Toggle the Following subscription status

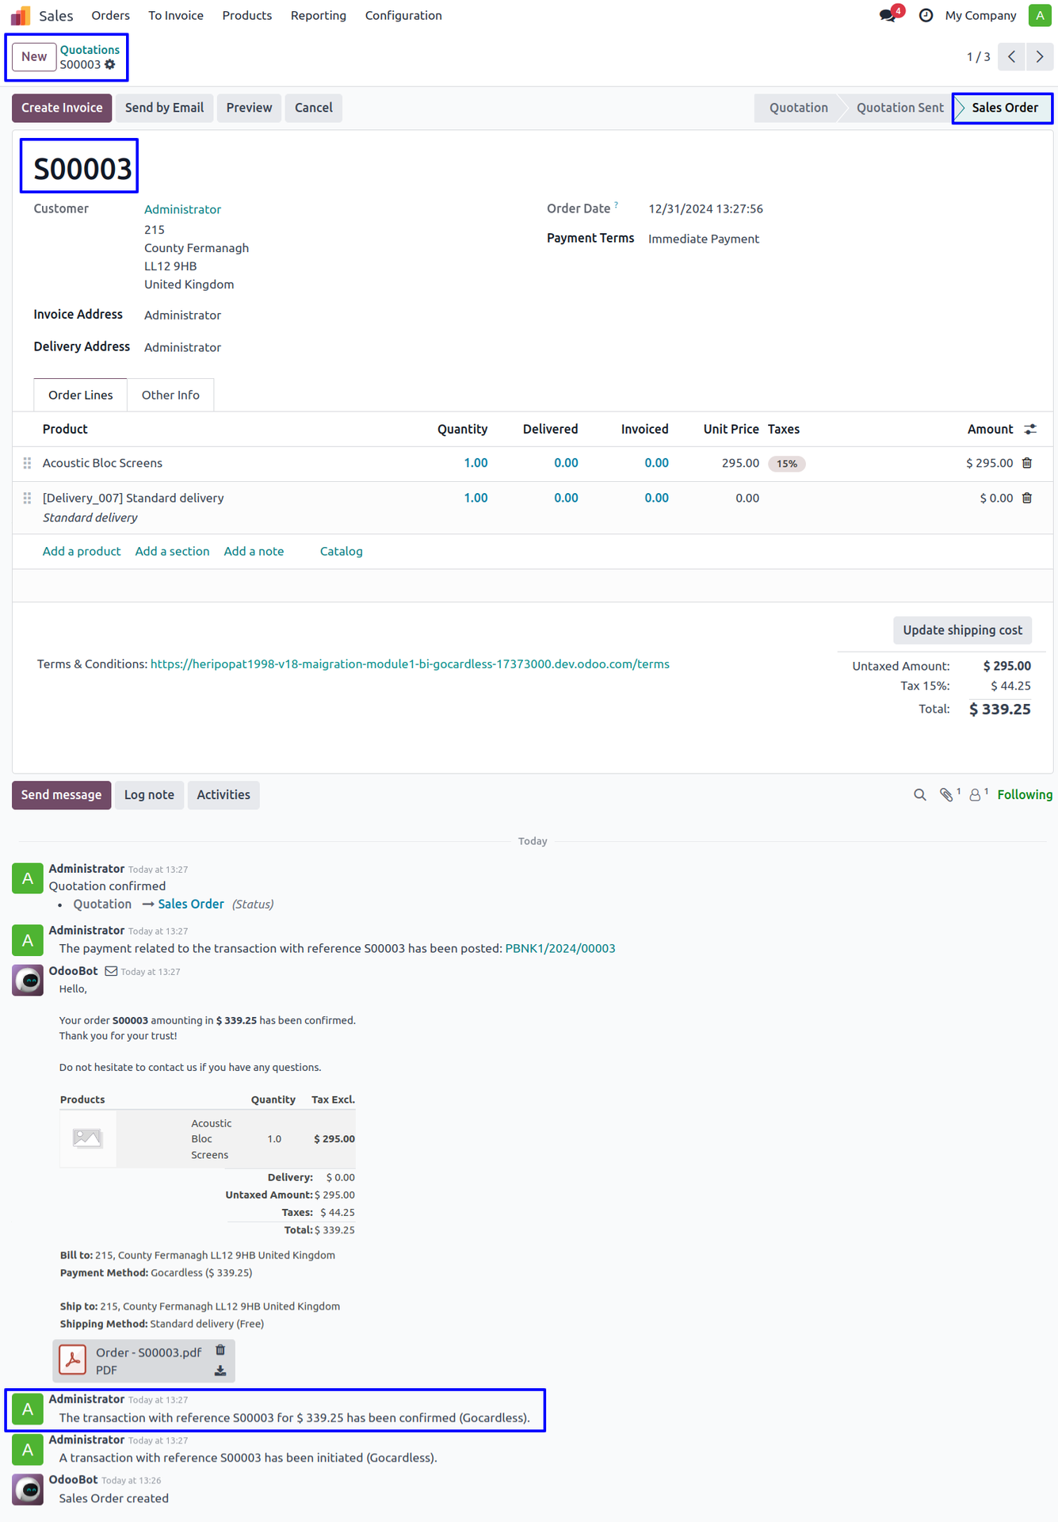tap(1024, 794)
